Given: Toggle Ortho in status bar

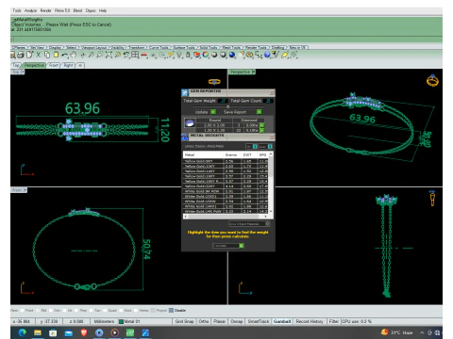Looking at the screenshot, I should (204, 321).
